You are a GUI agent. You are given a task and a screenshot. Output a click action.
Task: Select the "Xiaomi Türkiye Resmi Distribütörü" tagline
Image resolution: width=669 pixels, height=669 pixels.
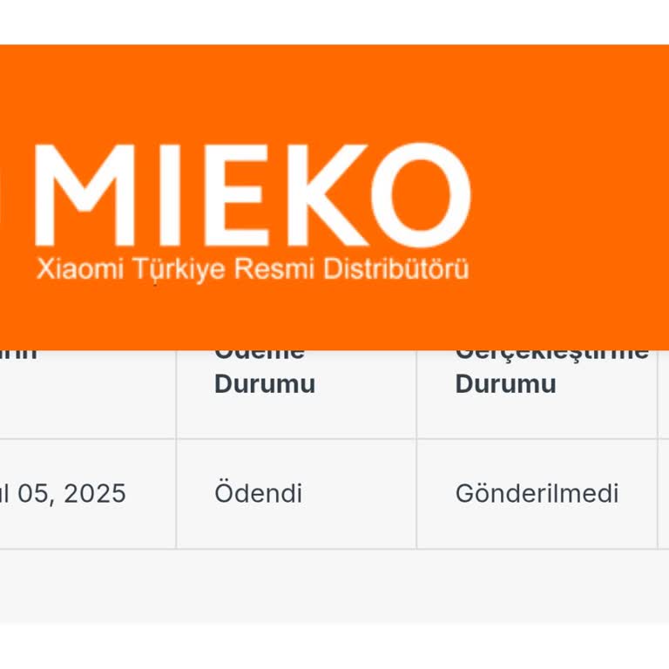click(253, 269)
